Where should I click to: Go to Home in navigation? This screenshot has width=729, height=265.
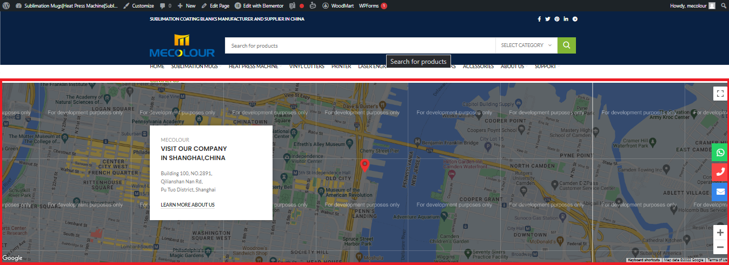157,67
